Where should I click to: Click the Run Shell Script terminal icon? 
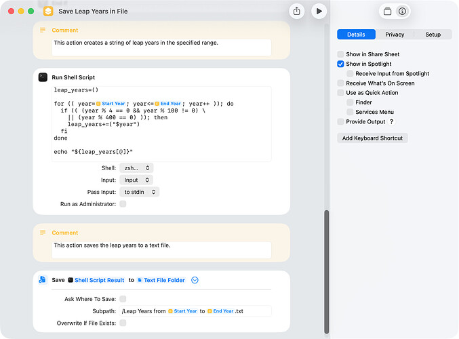(x=43, y=77)
